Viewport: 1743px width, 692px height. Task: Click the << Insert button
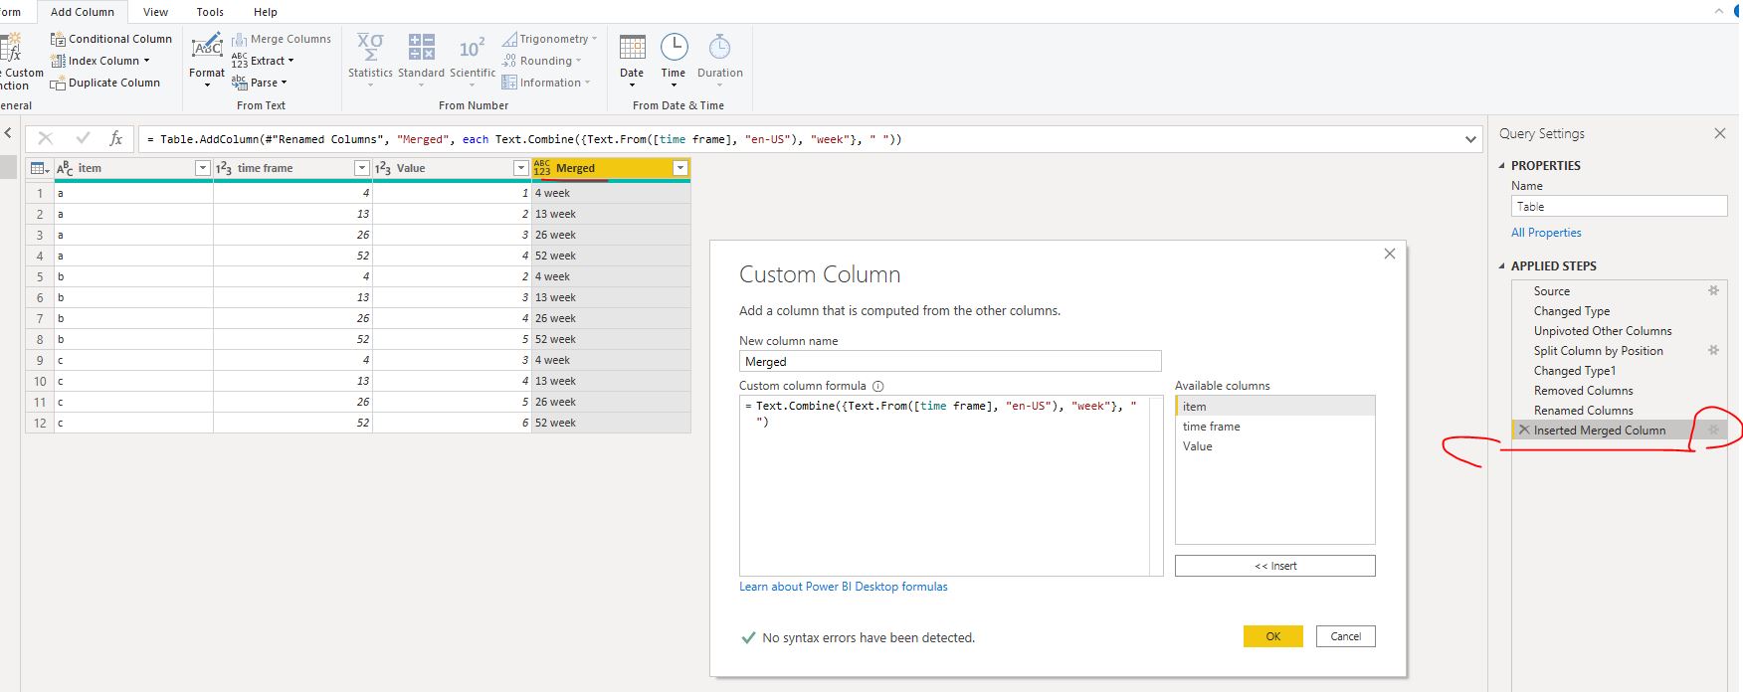click(1274, 566)
